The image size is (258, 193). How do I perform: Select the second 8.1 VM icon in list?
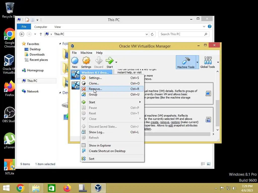click(76, 85)
